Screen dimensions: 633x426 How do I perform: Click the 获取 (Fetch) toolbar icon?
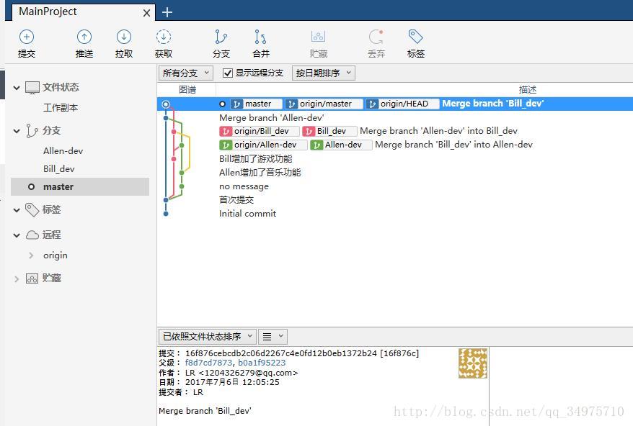[x=164, y=41]
